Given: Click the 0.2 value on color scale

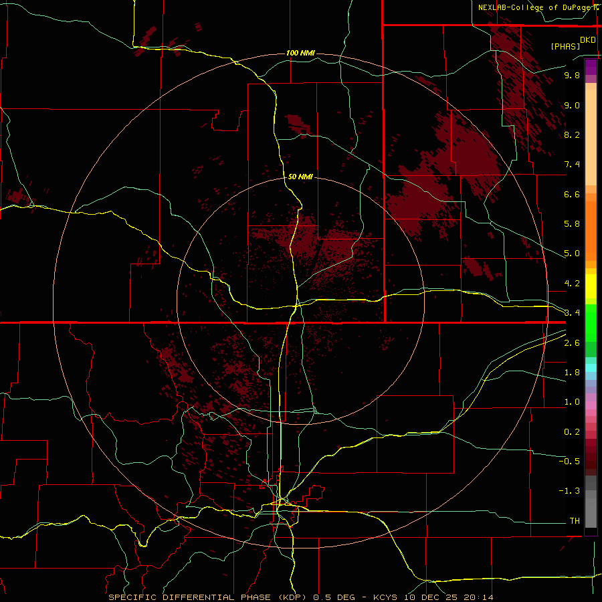Looking at the screenshot, I should pyautogui.click(x=572, y=432).
